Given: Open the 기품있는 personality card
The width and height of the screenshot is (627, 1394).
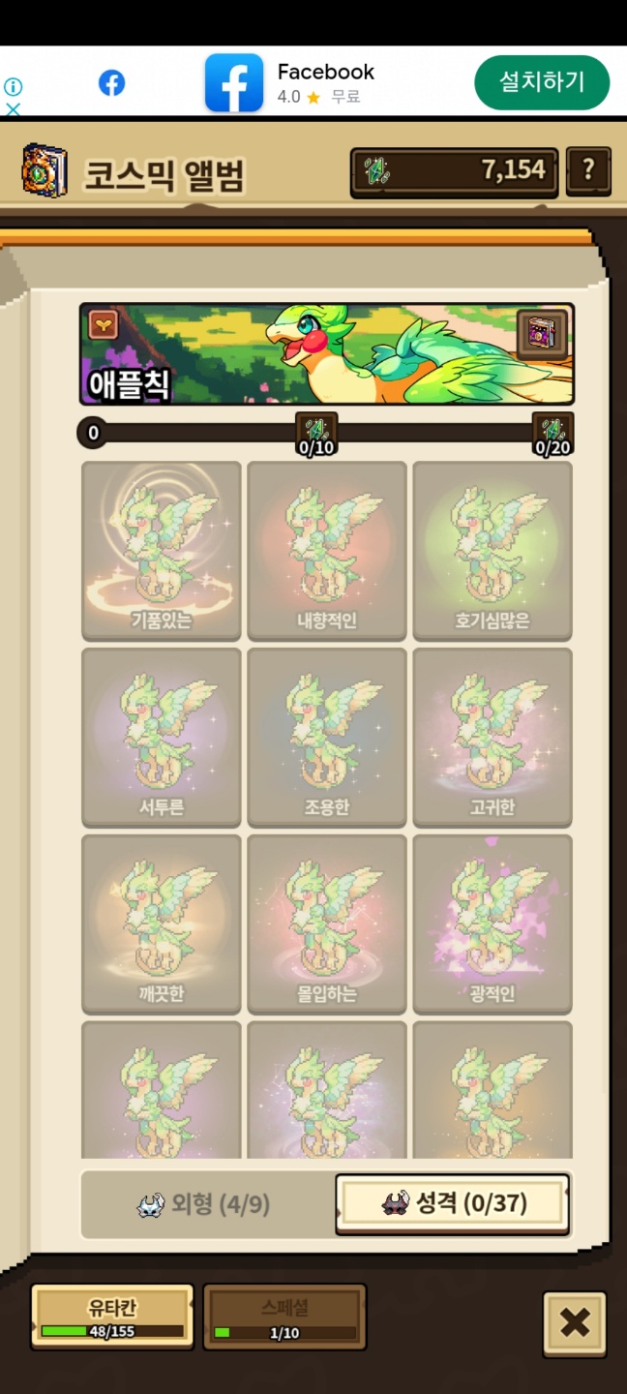Looking at the screenshot, I should click(162, 551).
